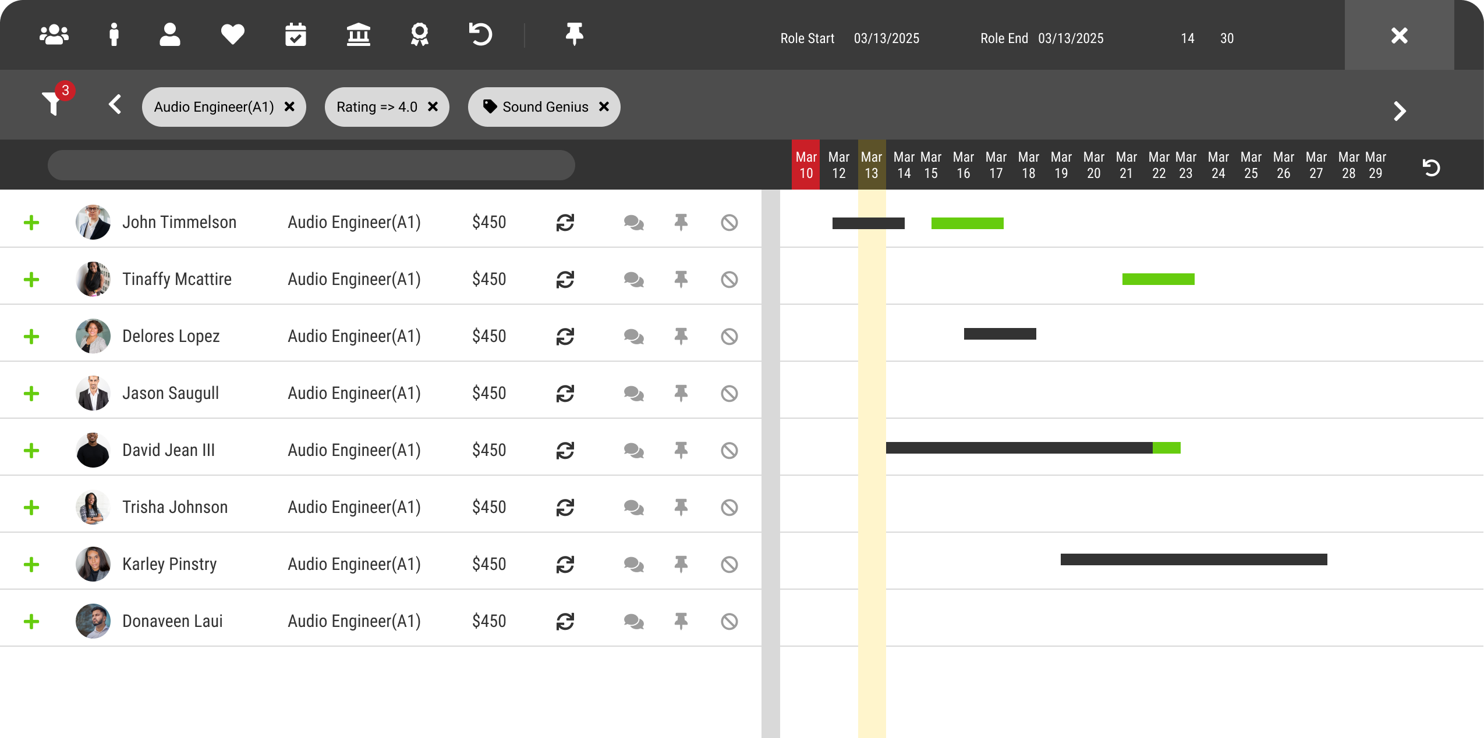Click the pushpin icon in top toolbar
1484x738 pixels.
point(574,35)
